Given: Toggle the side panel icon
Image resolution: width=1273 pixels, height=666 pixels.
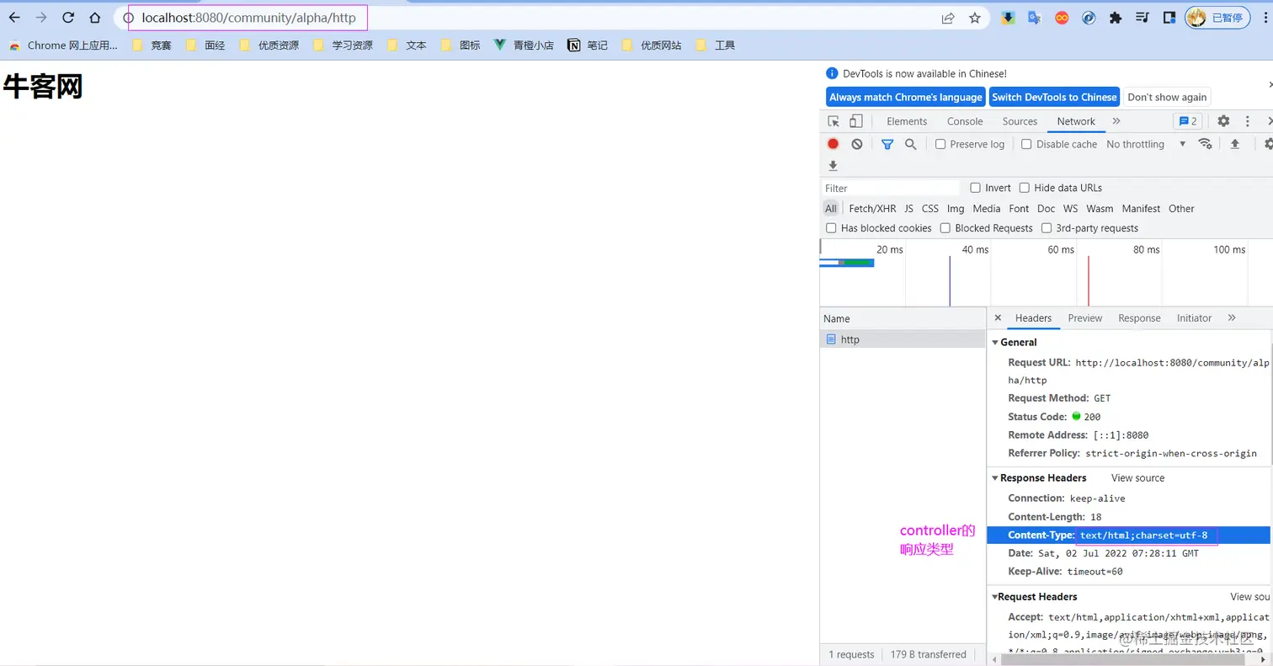Looking at the screenshot, I should tap(1169, 18).
